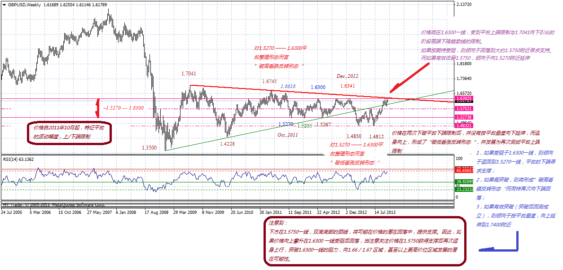Click the green 39.9209 RSI level tag
The image size is (563, 270).
point(463,181)
